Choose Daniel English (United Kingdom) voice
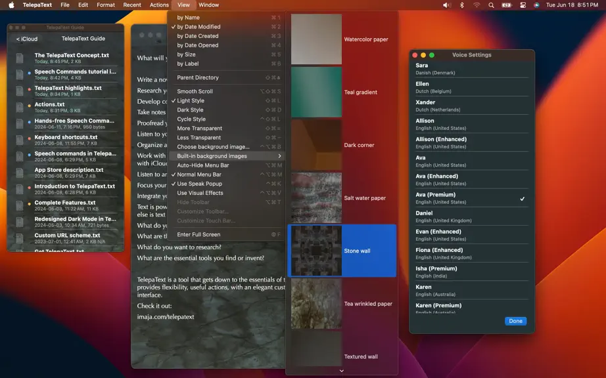 [471, 217]
